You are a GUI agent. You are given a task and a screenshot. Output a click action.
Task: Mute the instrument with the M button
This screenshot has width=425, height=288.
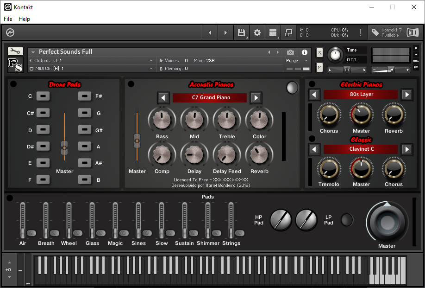pos(319,67)
